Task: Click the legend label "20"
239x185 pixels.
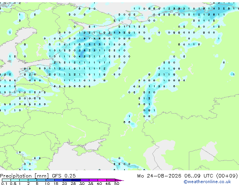Action: pyautogui.click(x=64, y=183)
